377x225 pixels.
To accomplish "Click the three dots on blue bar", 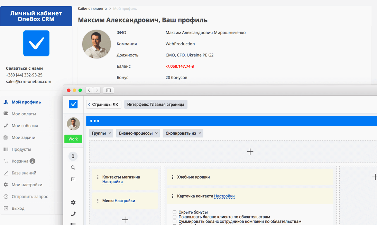I will click(95, 121).
